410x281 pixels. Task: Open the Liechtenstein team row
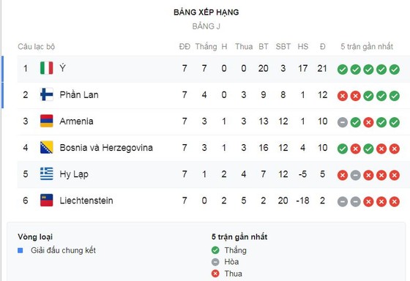point(213,201)
